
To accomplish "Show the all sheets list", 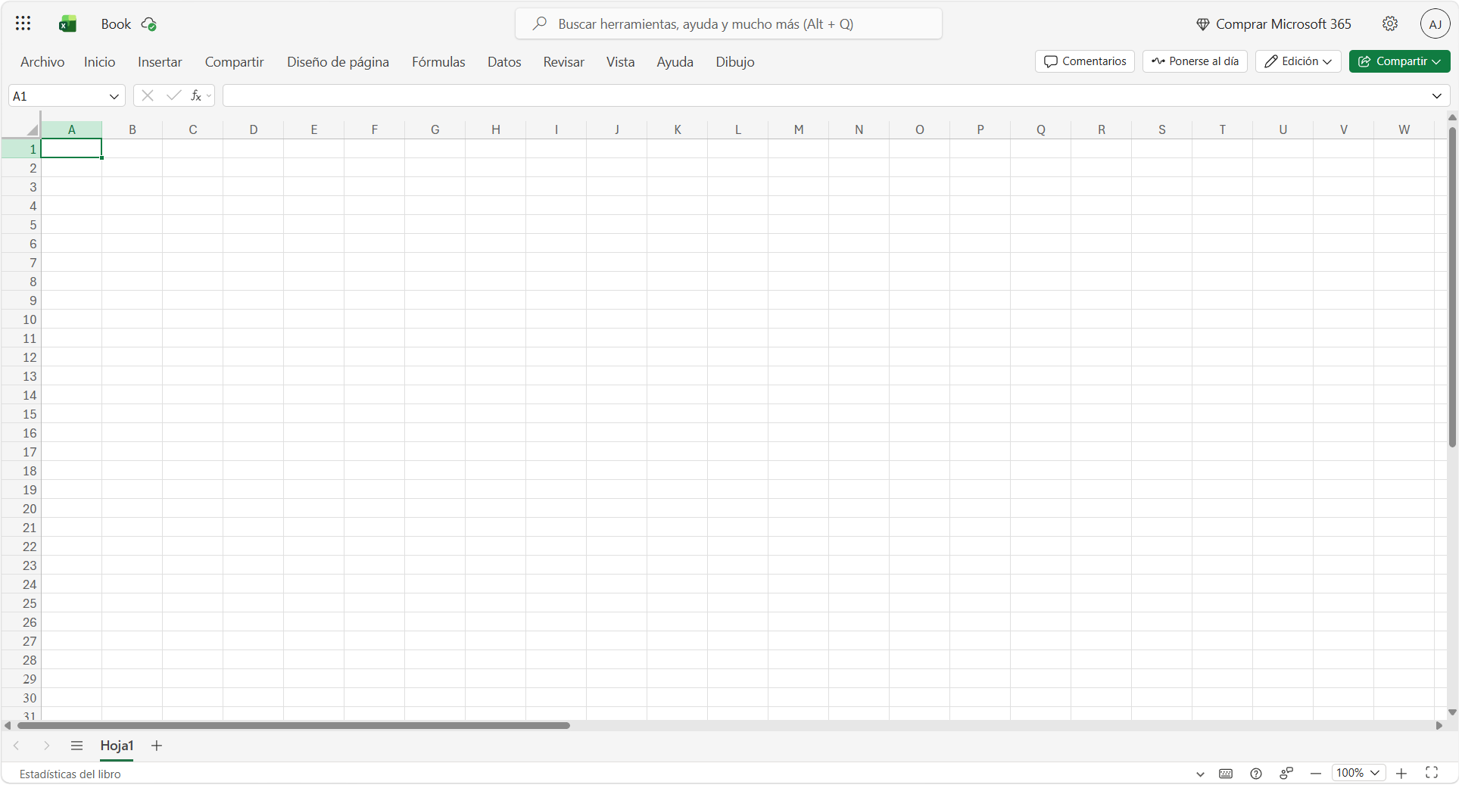I will click(76, 746).
